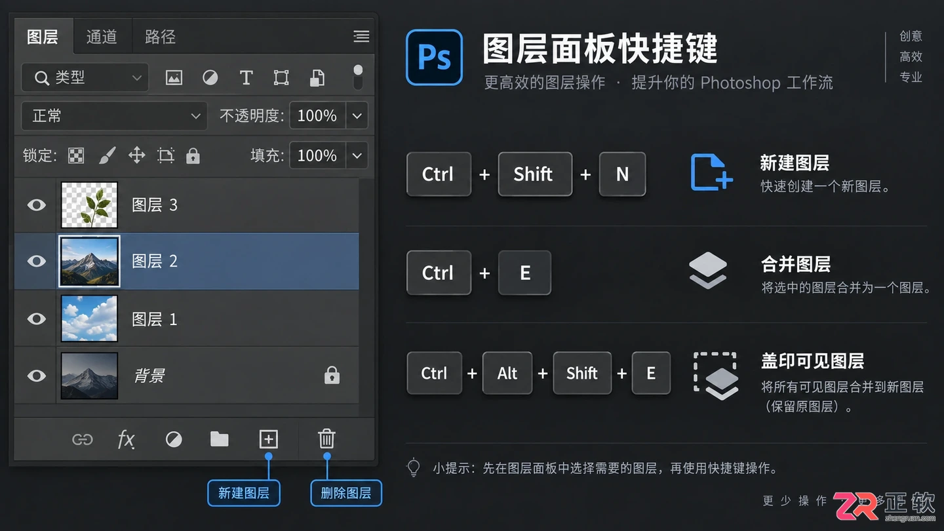
Task: Switch to the 路径 tab
Action: click(161, 37)
